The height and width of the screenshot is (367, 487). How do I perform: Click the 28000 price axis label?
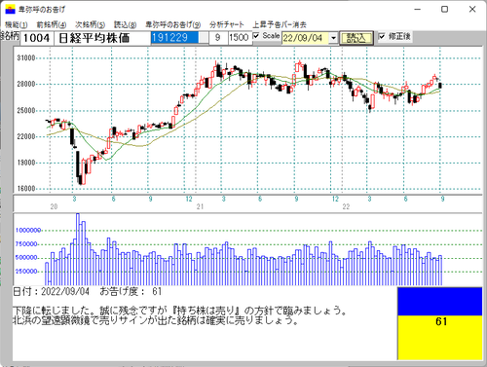click(x=25, y=84)
